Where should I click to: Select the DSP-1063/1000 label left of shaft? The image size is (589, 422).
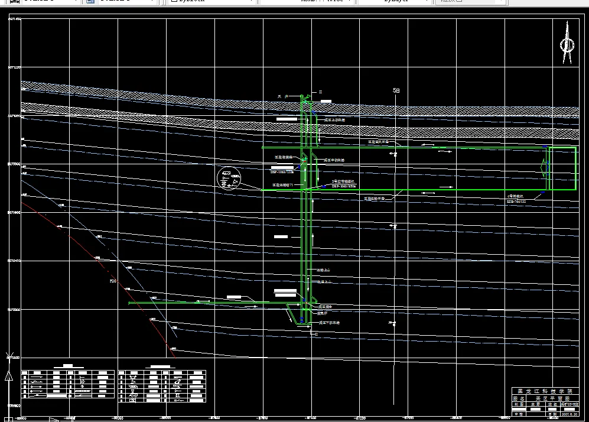(282, 172)
